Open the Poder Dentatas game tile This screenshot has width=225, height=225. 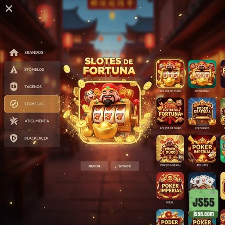click(x=202, y=111)
